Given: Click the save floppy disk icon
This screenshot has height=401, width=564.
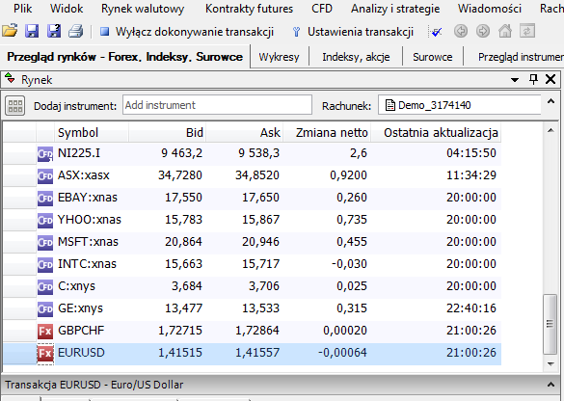Looking at the screenshot, I should pos(32,31).
